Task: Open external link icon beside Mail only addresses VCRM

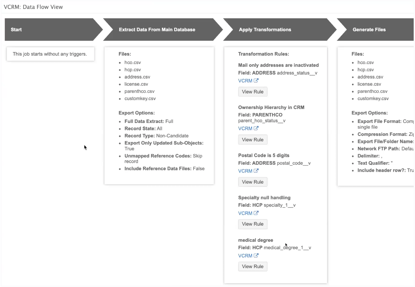Action: pos(256,81)
